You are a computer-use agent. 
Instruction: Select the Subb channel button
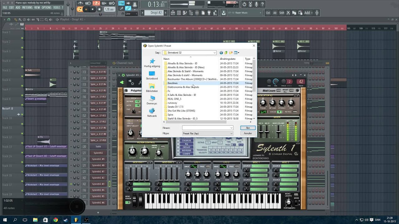point(98,147)
